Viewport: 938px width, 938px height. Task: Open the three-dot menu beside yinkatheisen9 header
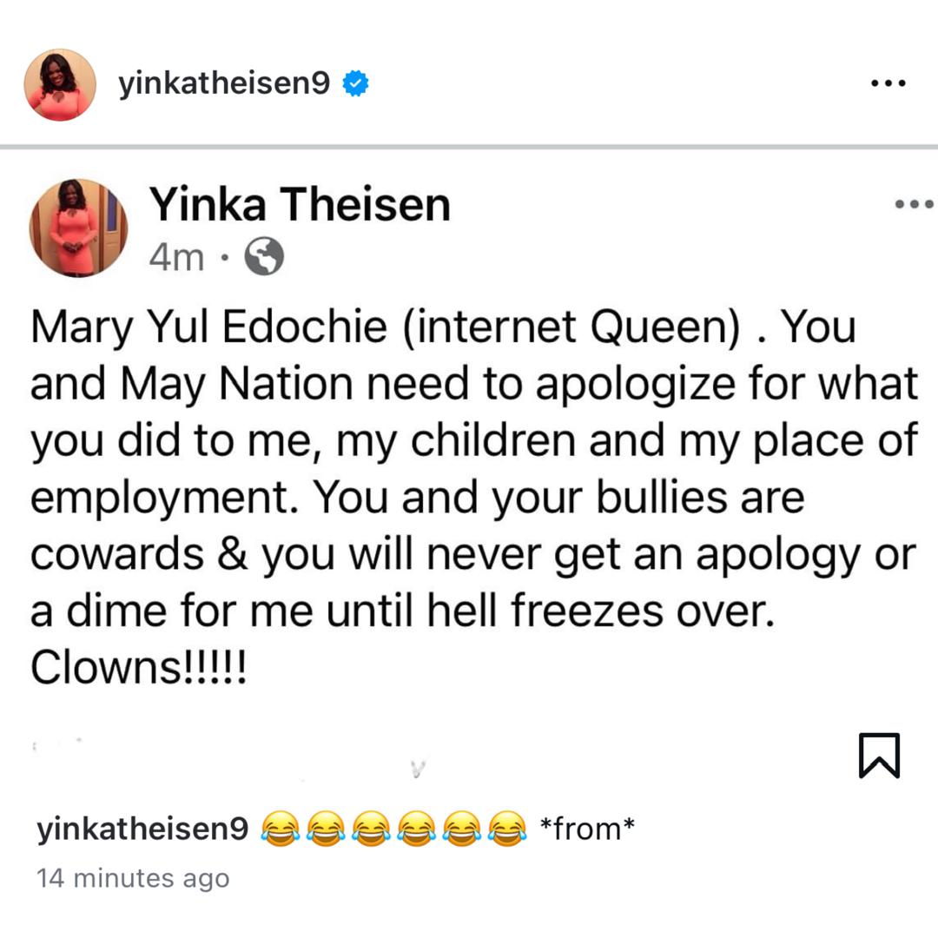888,83
